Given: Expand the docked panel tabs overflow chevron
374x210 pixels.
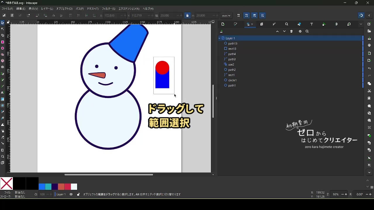Looking at the screenshot, I should click(x=361, y=24).
